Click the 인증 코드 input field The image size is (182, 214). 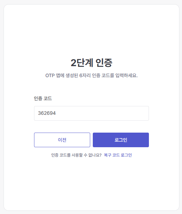[91, 113]
